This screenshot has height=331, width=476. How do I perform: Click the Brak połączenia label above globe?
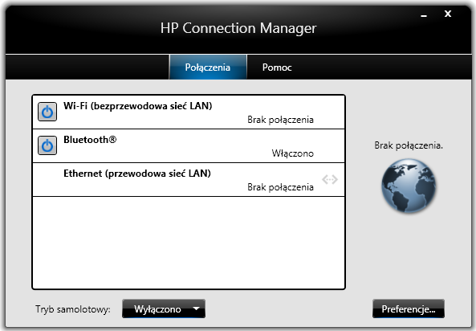point(409,145)
